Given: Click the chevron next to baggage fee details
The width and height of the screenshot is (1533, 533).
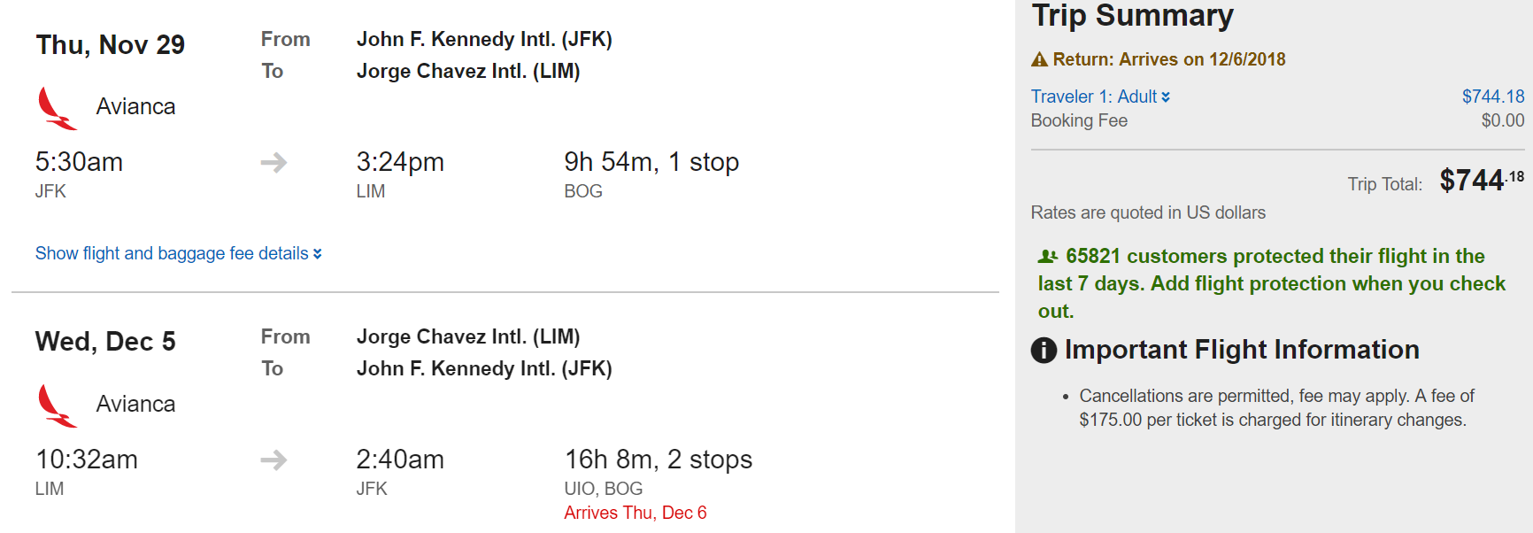Looking at the screenshot, I should pos(318,254).
